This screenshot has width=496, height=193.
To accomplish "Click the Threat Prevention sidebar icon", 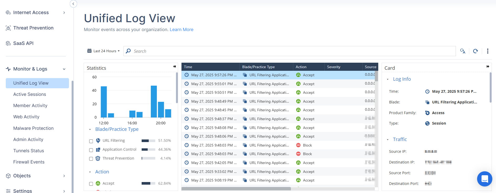I will [x=8, y=28].
